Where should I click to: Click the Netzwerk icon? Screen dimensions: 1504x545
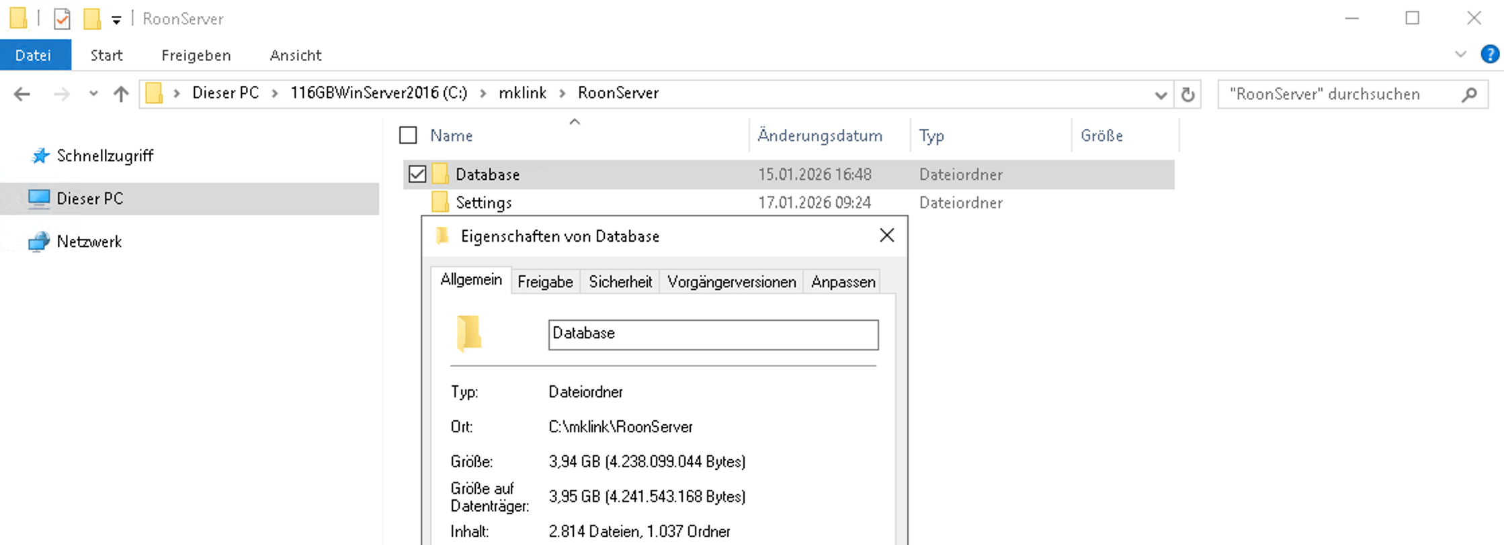tap(39, 242)
